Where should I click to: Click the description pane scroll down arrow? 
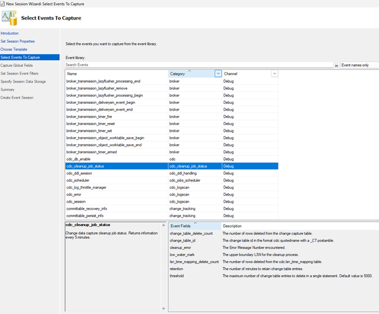[x=164, y=308]
